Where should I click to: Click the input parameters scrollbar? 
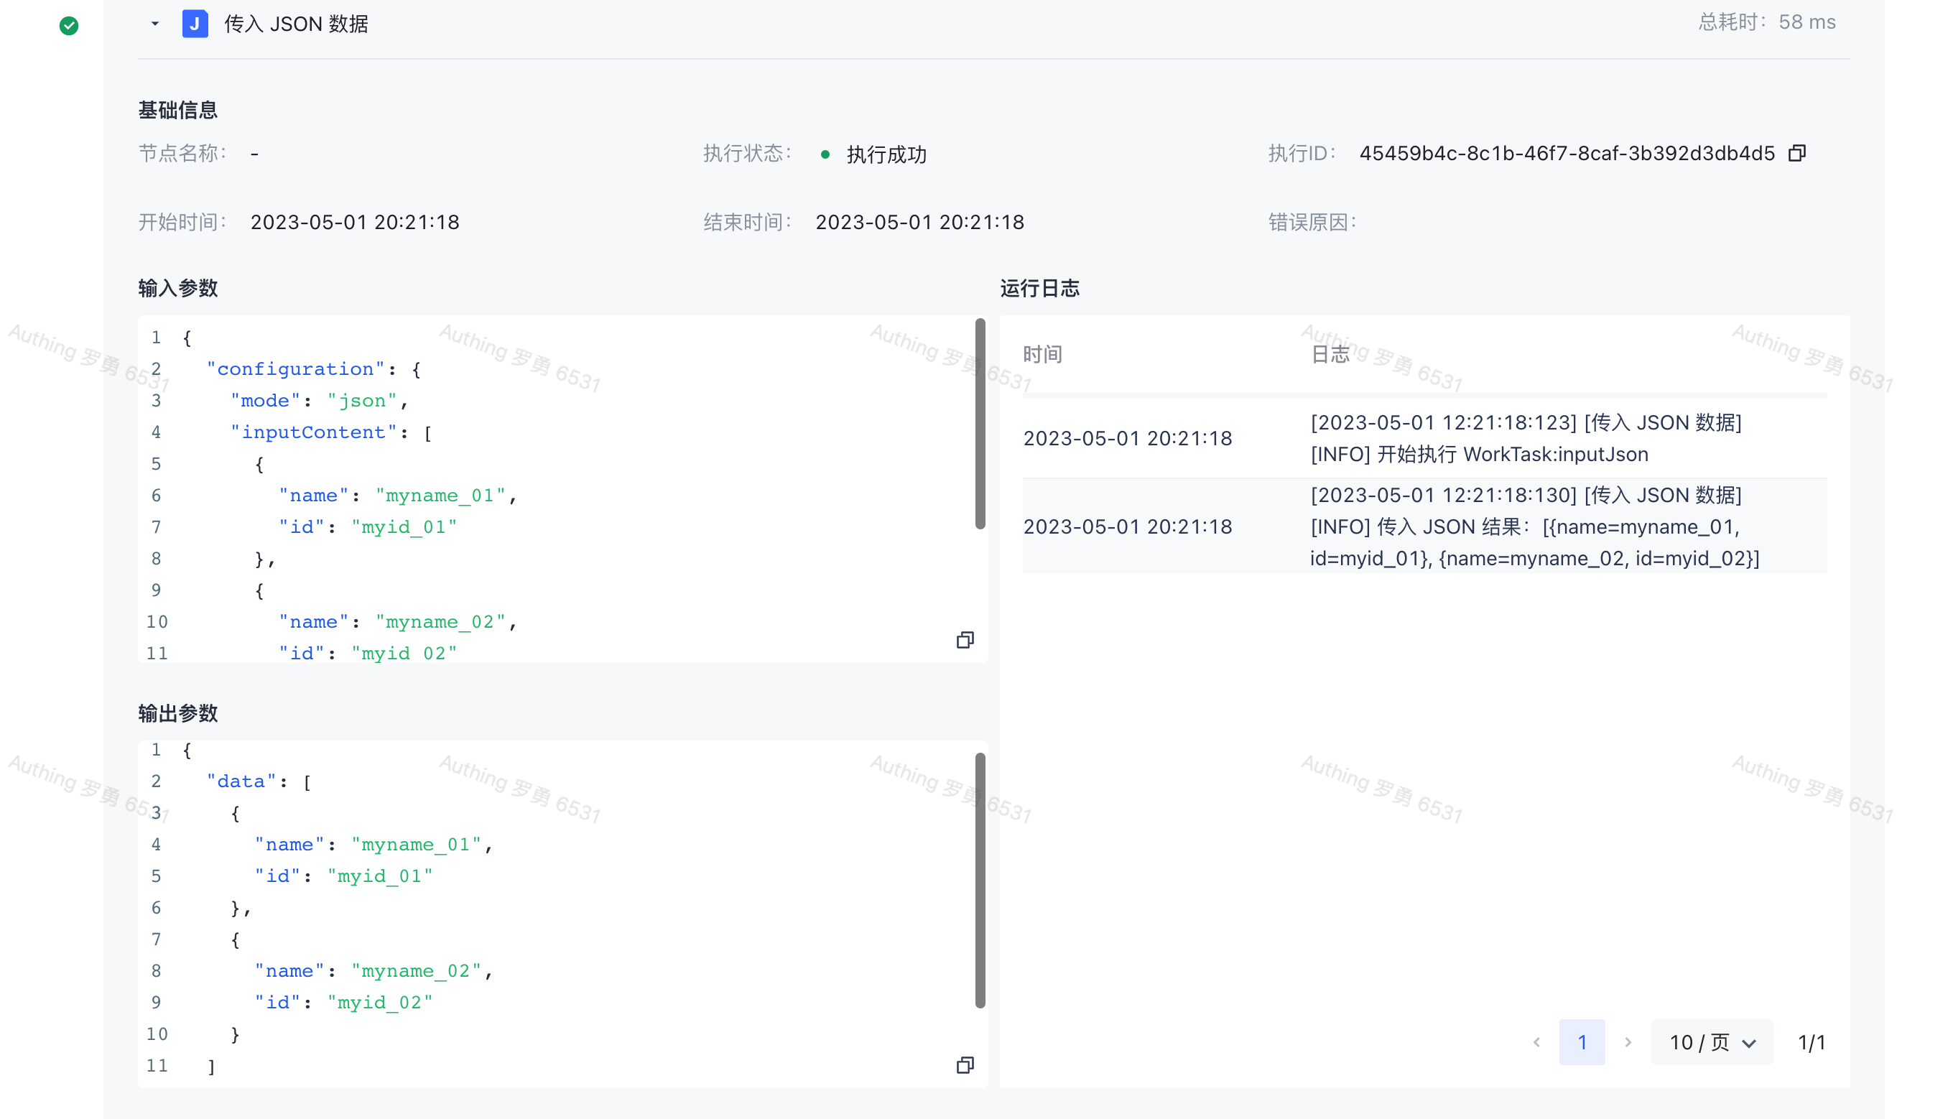(x=980, y=424)
